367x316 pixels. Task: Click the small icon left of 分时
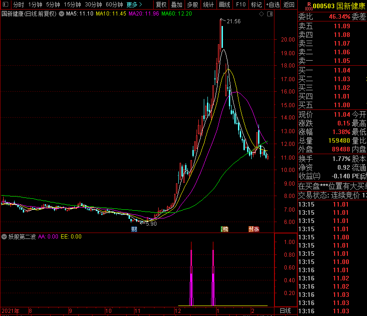tap(6, 5)
